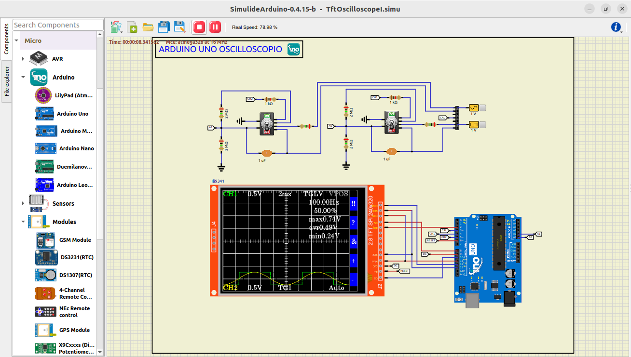Screen dimensions: 631x357
Task: Switch to the File explorer tab
Action: pyautogui.click(x=7, y=81)
